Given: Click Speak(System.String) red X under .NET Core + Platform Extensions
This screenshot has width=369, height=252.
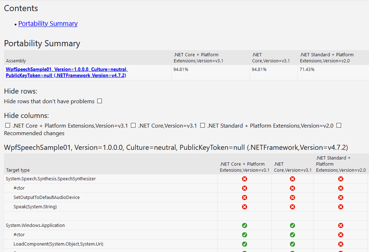Looking at the screenshot, I should [245, 207].
